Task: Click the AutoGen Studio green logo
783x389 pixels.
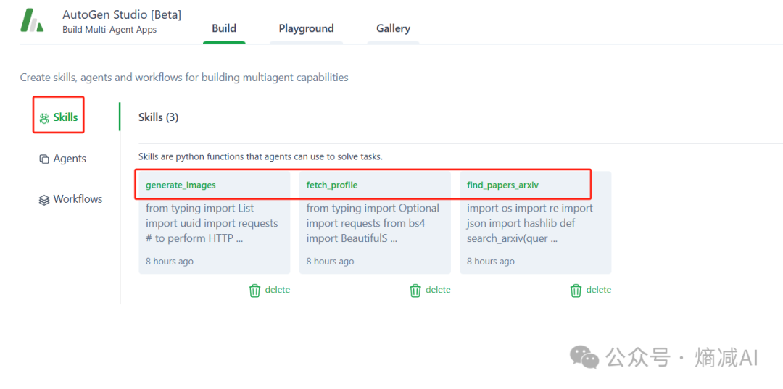Action: [32, 21]
